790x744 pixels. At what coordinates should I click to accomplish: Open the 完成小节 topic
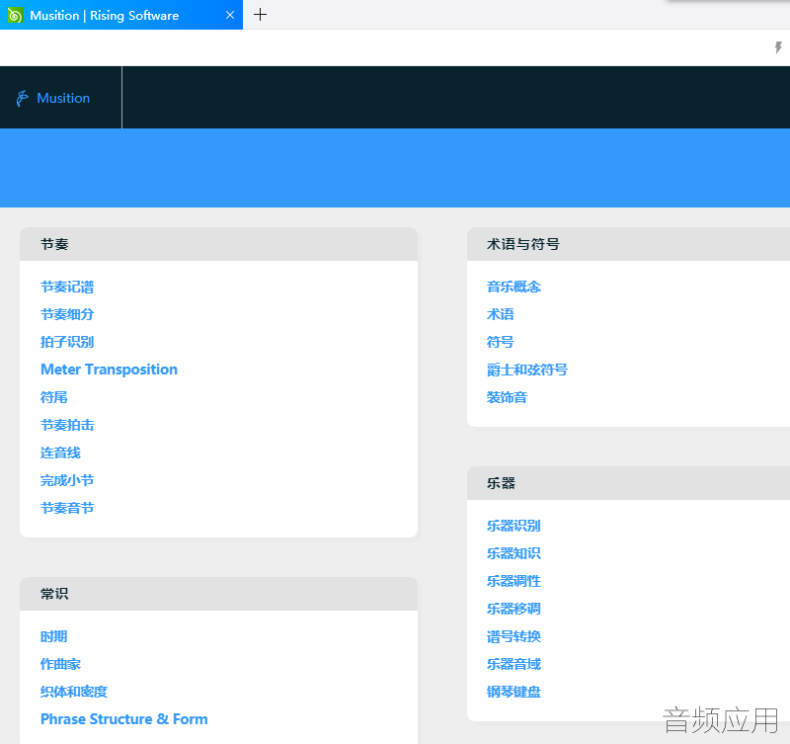tap(67, 480)
